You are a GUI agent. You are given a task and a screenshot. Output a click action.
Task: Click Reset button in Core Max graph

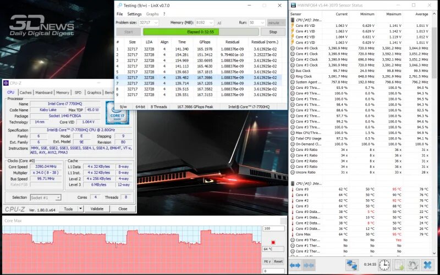click(278, 262)
